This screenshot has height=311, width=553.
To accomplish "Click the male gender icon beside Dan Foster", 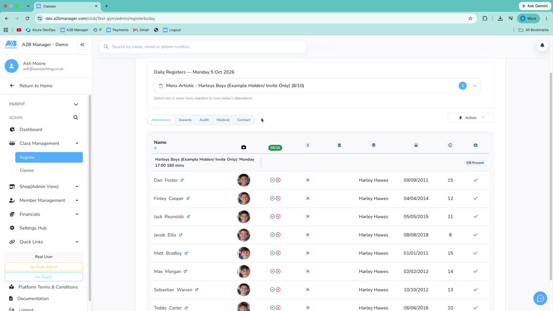I will coord(182,180).
